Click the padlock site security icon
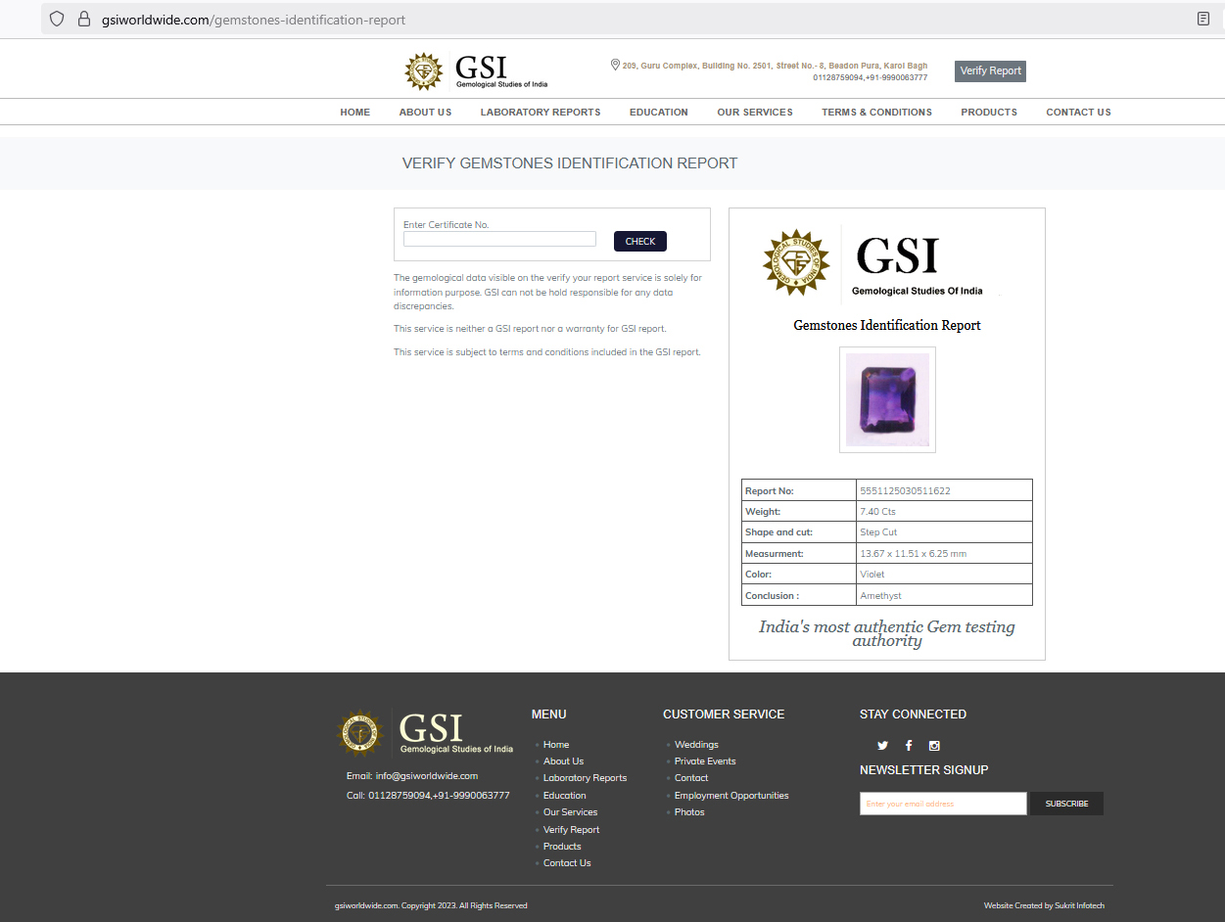 pyautogui.click(x=83, y=19)
